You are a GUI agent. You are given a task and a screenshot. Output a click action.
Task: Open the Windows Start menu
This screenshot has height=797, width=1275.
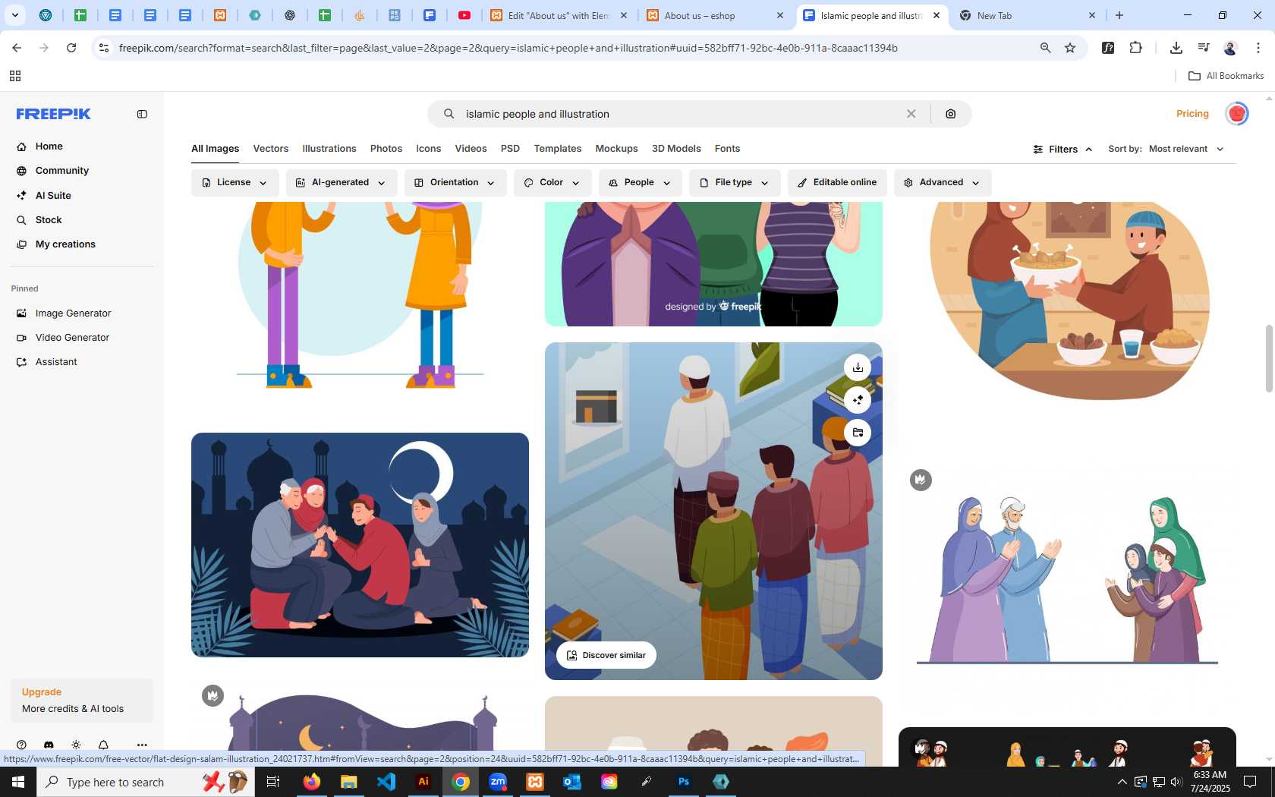tap(18, 782)
